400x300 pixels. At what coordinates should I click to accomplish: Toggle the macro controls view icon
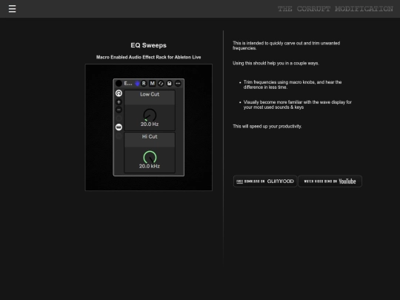pos(119,93)
